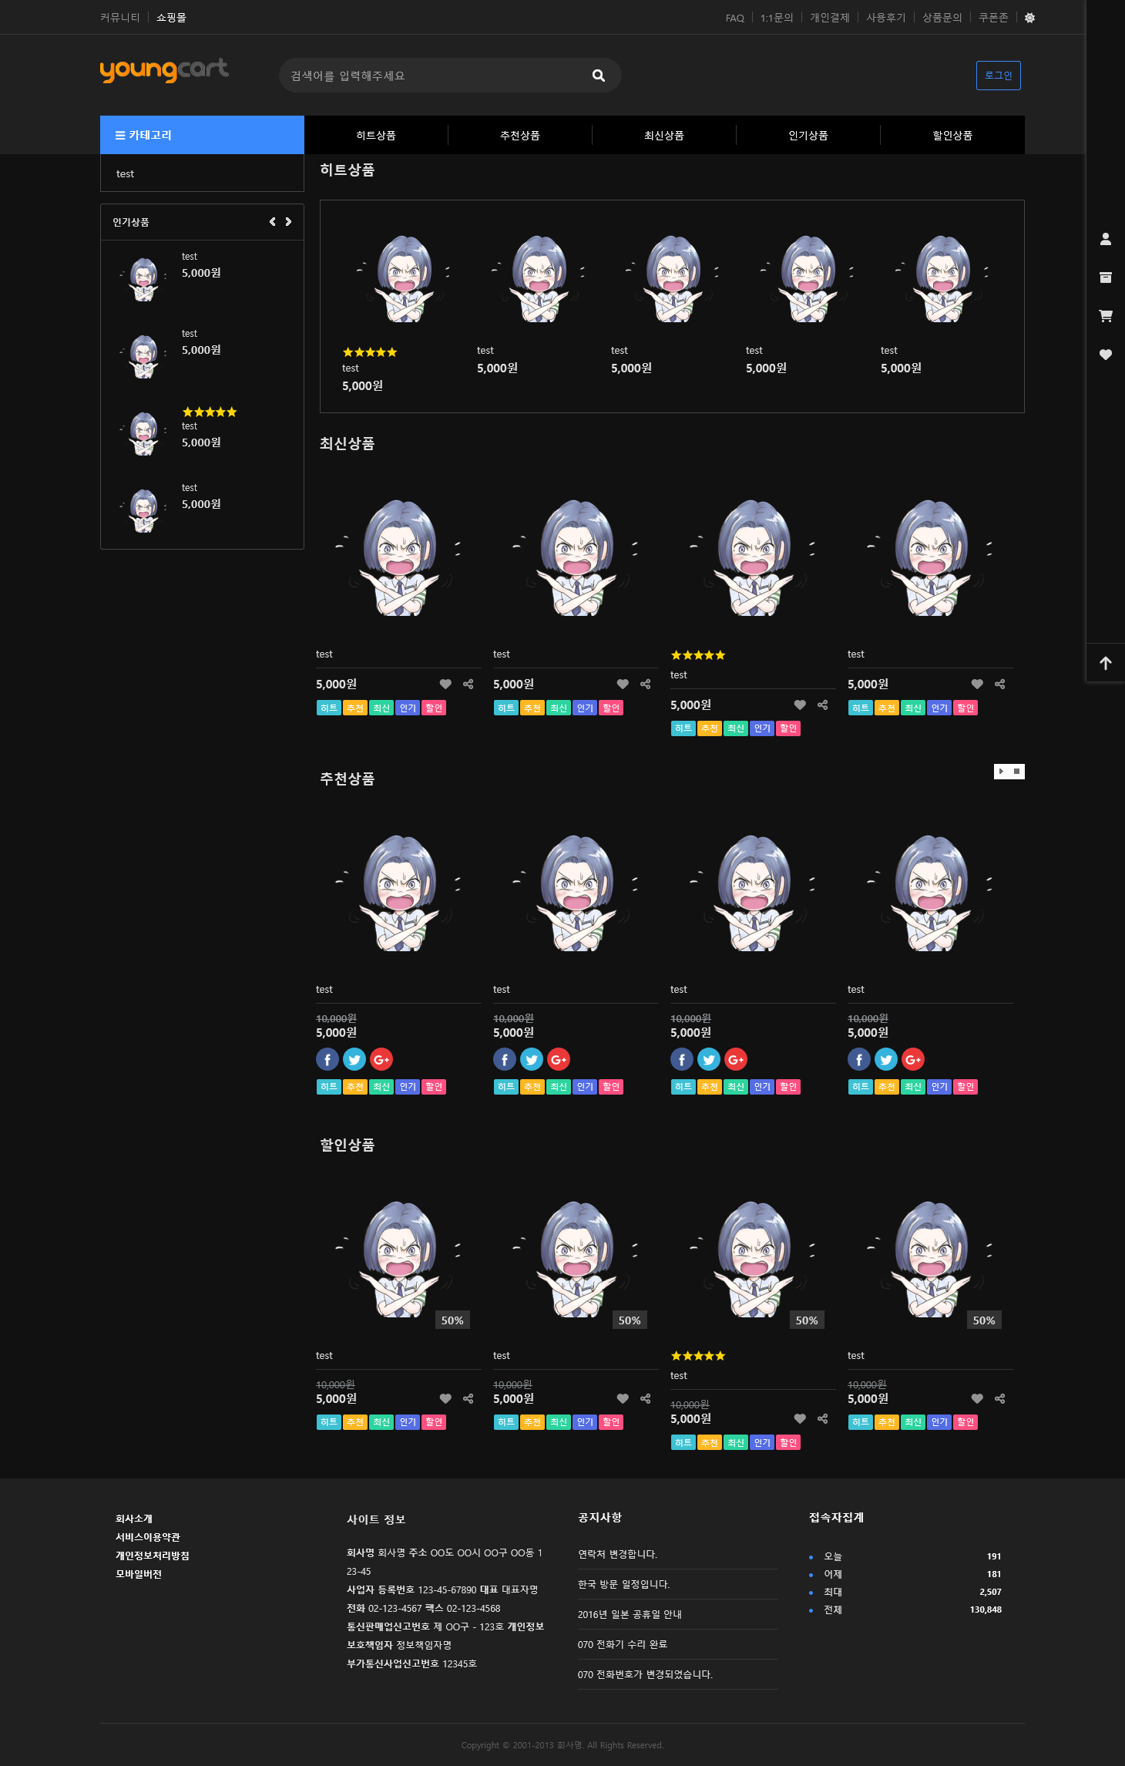Screen dimensions: 1125x1766
Task: Open the 1:1문의 link
Action: click(x=777, y=18)
